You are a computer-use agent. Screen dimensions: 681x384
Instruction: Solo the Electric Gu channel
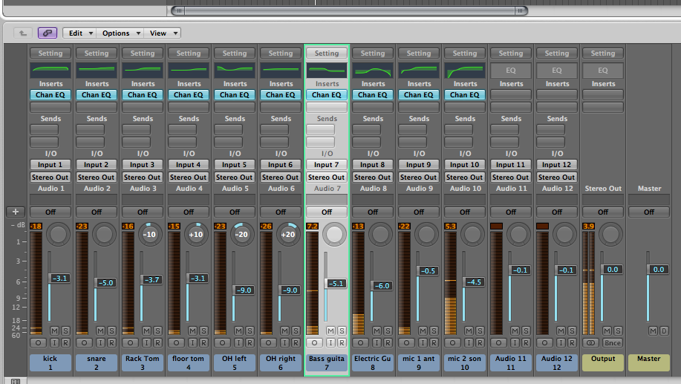pos(388,331)
